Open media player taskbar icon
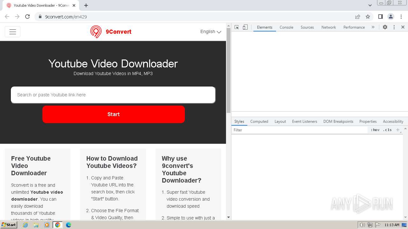The height and width of the screenshot is (229, 408). 47,225
